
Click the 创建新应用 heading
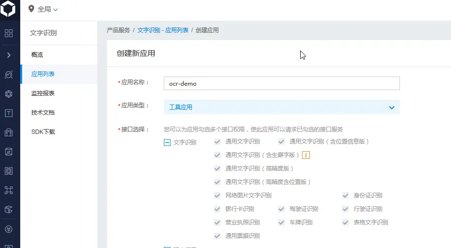point(136,53)
